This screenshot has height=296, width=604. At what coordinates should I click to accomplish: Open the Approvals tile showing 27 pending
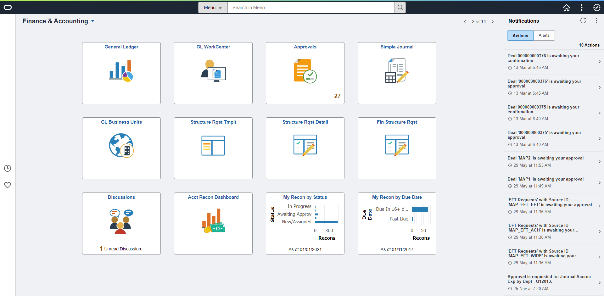(x=305, y=73)
